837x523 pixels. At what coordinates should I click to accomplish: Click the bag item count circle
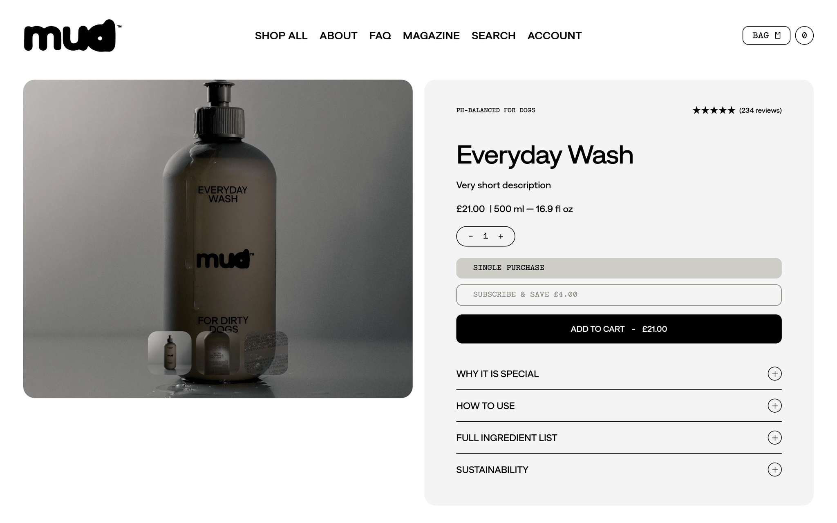point(804,36)
